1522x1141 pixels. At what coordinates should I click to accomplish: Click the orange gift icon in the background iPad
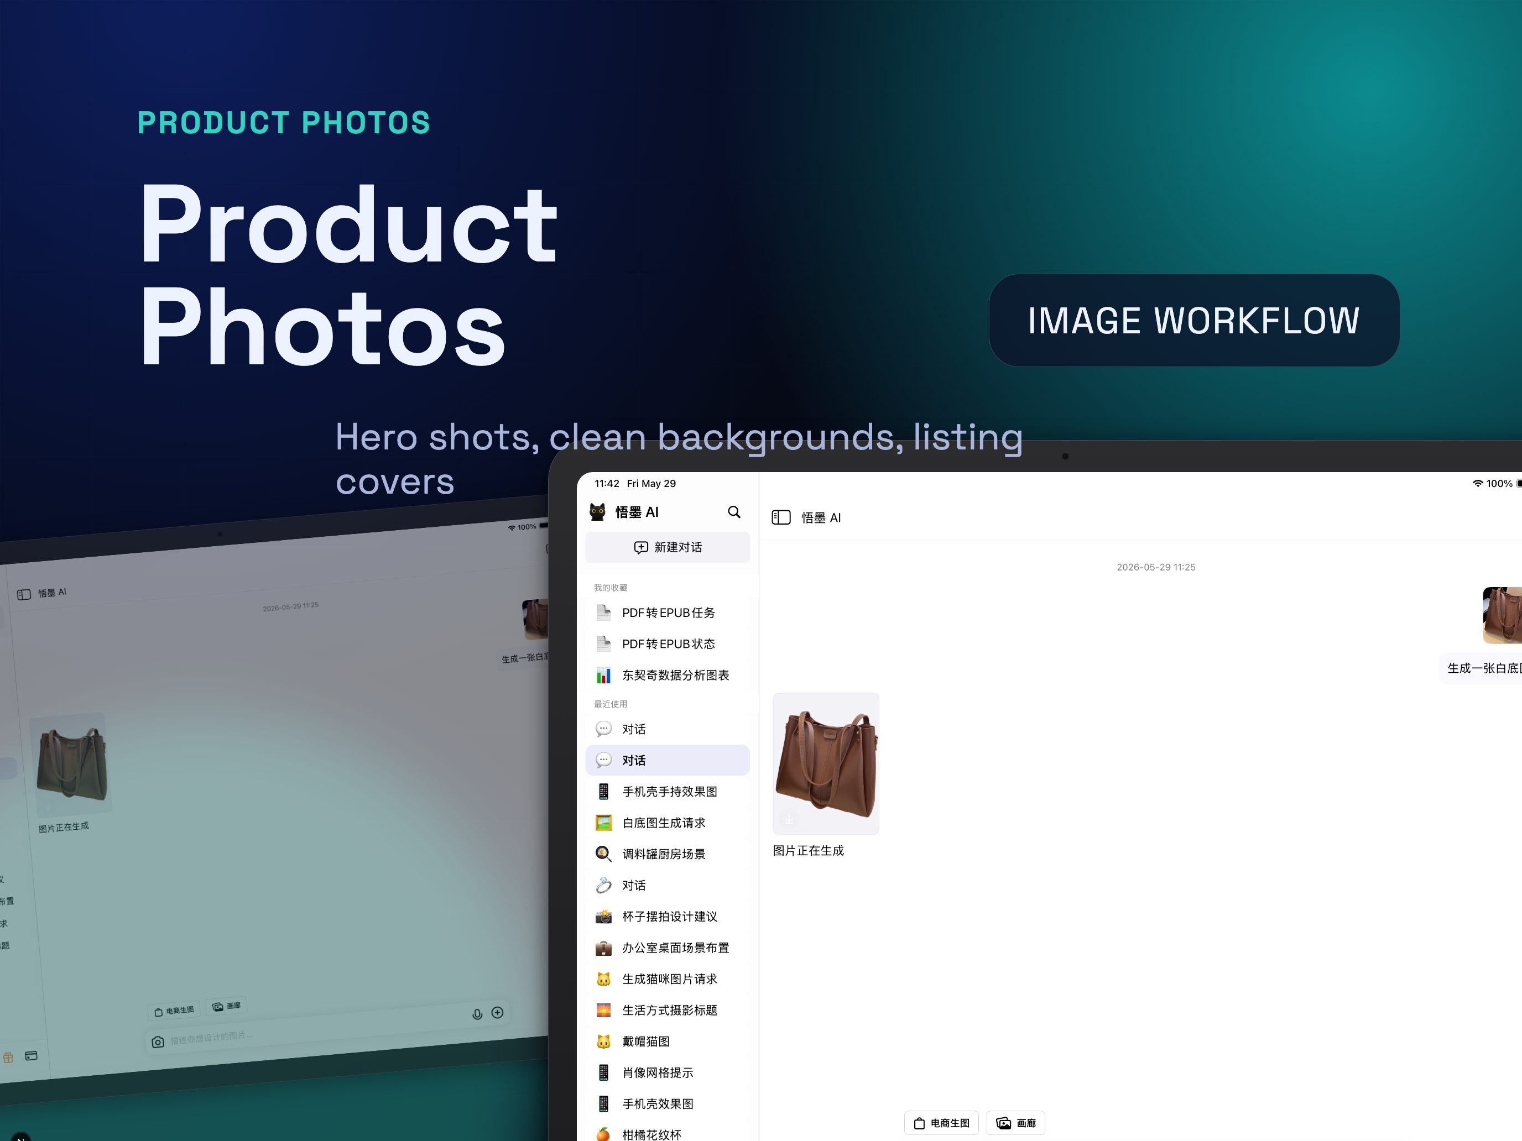(8, 1058)
